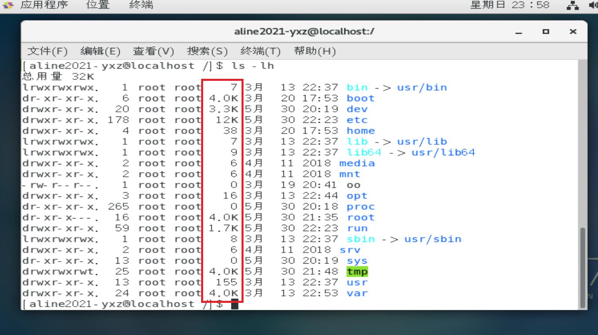Click the 'usr/lib64' link target

click(443, 152)
